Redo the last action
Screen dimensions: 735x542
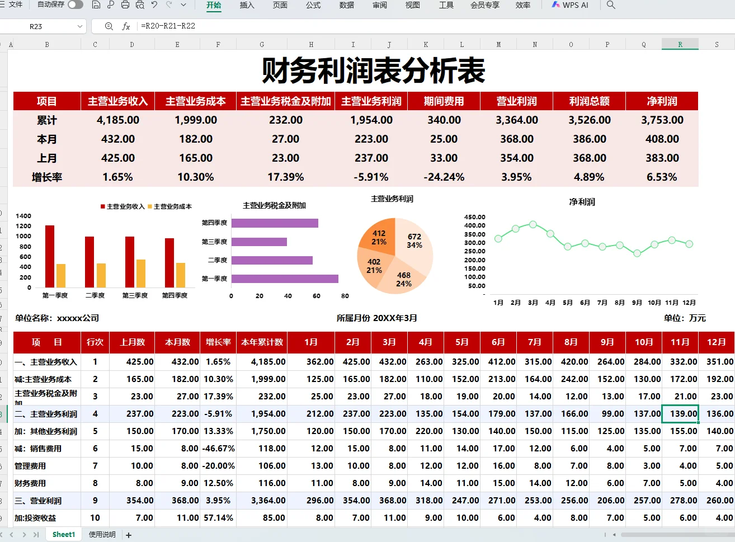point(169,4)
